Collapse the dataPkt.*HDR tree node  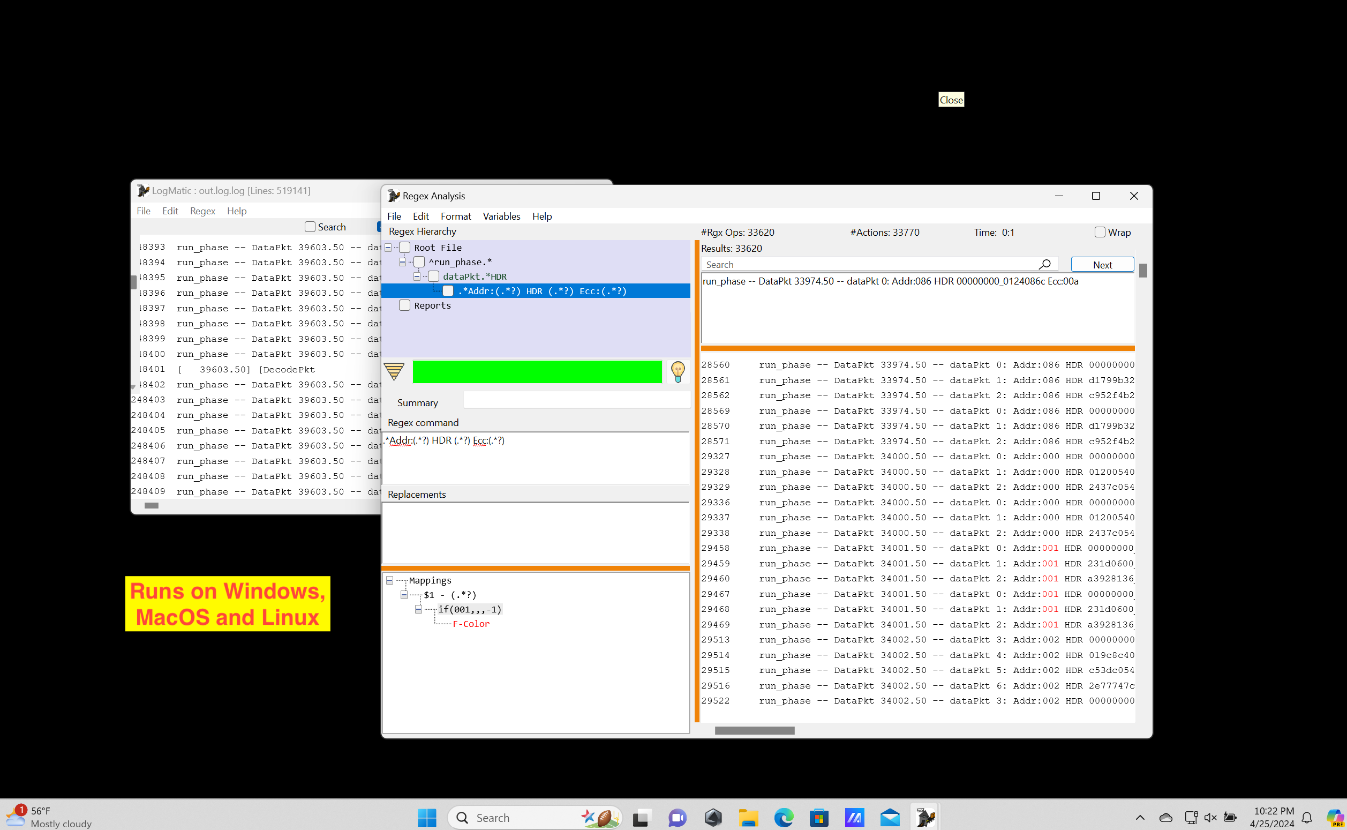(x=417, y=276)
